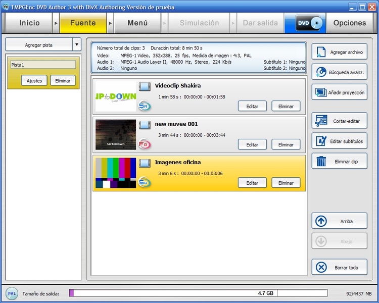Image resolution: width=379 pixels, height=303 pixels.
Task: Open the Opciones tab
Action: coord(350,23)
